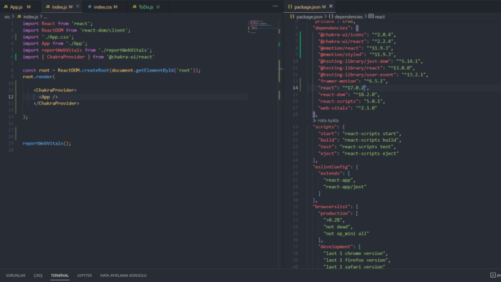The height and width of the screenshot is (282, 501).
Task: Open the ÇIKIŞ panel tab
Action: pos(38,276)
